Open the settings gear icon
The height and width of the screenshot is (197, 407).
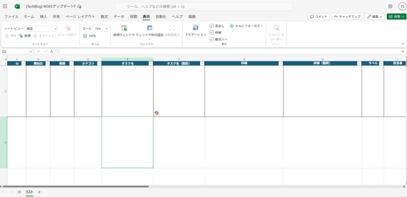point(390,6)
